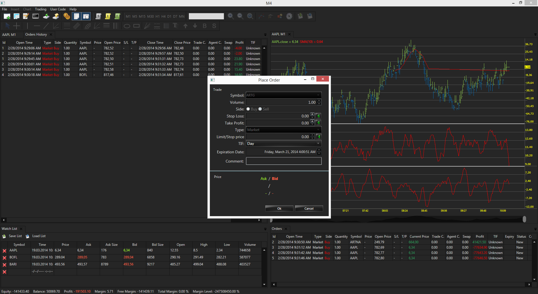The height and width of the screenshot is (294, 538).
Task: Zoom in the chart with plus magnifier
Action: click(x=231, y=16)
